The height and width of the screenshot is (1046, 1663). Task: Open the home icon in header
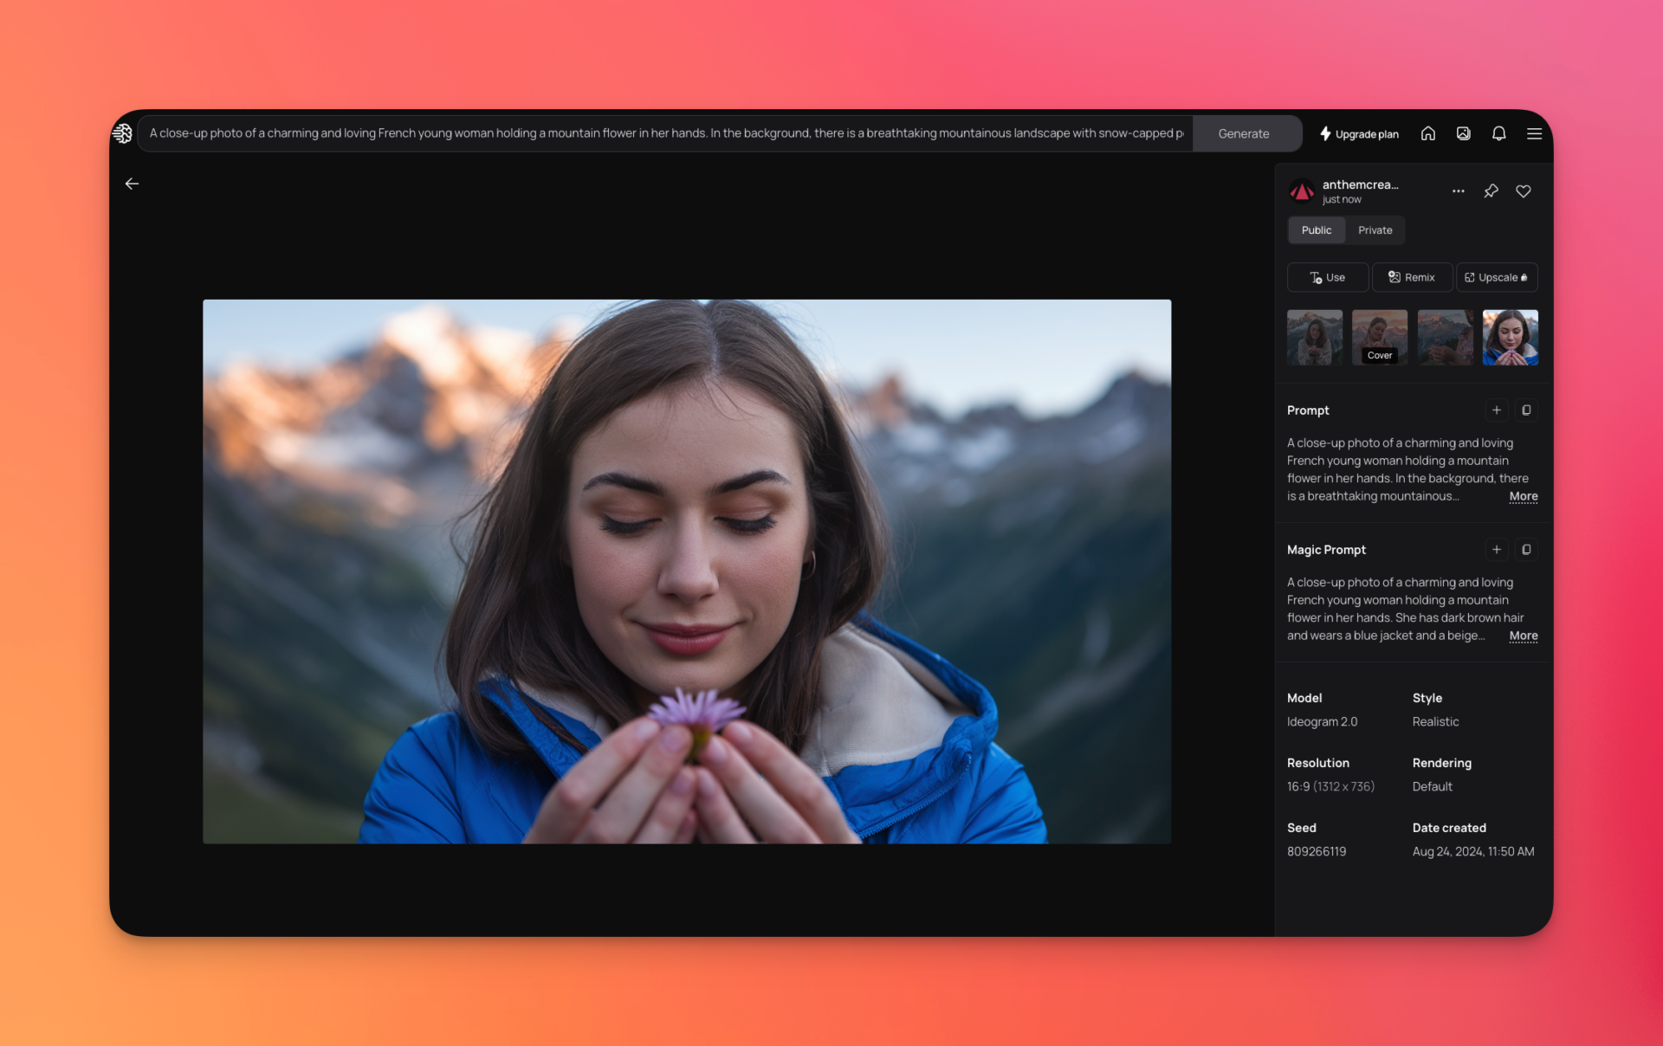pyautogui.click(x=1428, y=133)
